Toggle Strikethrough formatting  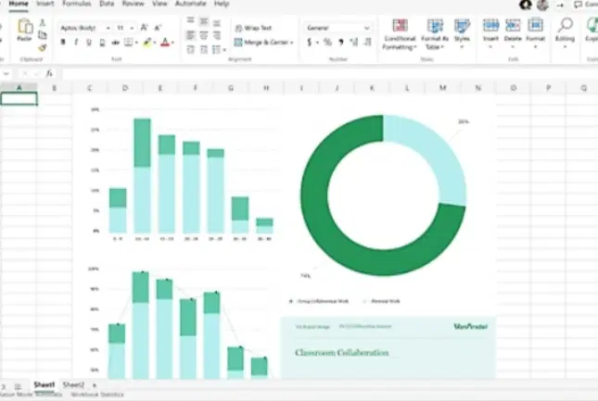[115, 43]
